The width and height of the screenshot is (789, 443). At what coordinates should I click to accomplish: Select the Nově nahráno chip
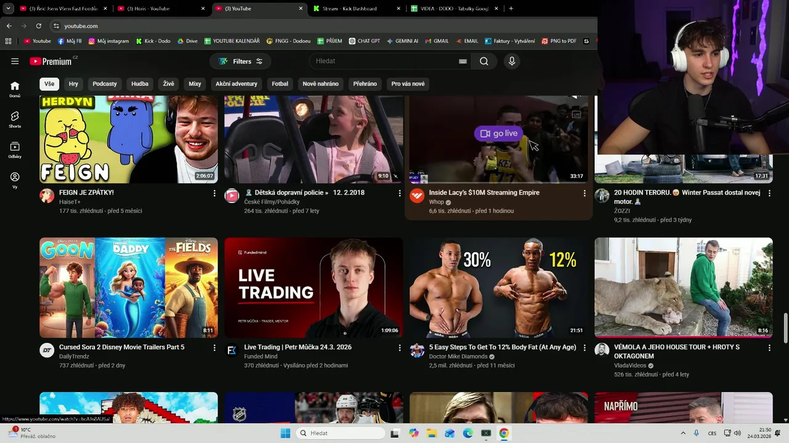point(321,84)
